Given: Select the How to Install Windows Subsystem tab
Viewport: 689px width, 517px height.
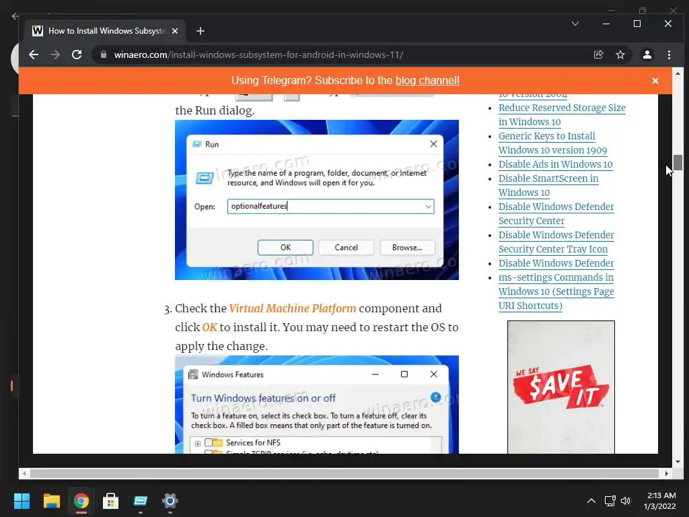Looking at the screenshot, I should (x=105, y=31).
